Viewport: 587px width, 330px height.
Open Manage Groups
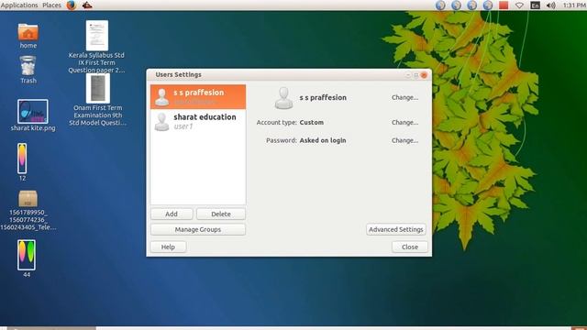tap(198, 229)
